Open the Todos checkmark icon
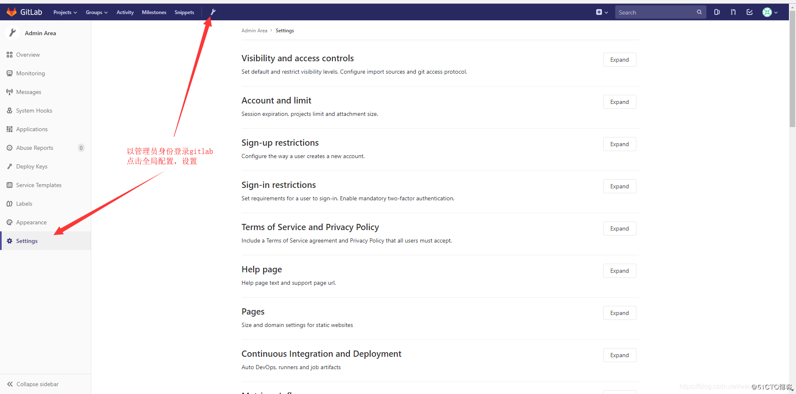796x394 pixels. click(750, 12)
